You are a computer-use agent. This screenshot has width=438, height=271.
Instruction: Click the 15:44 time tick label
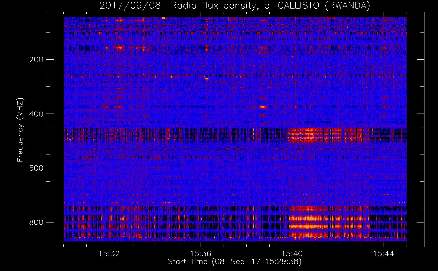click(x=384, y=254)
